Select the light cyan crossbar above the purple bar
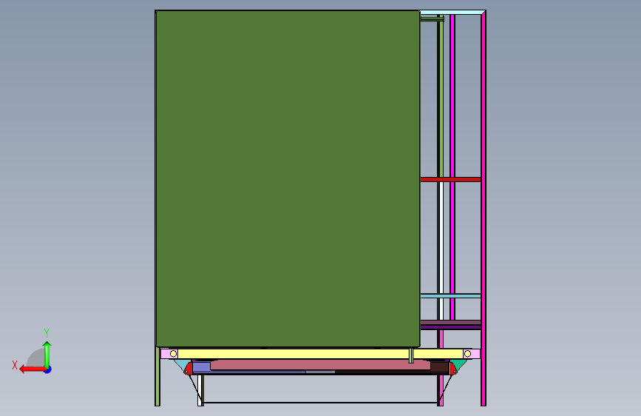641x416 pixels. (450, 295)
